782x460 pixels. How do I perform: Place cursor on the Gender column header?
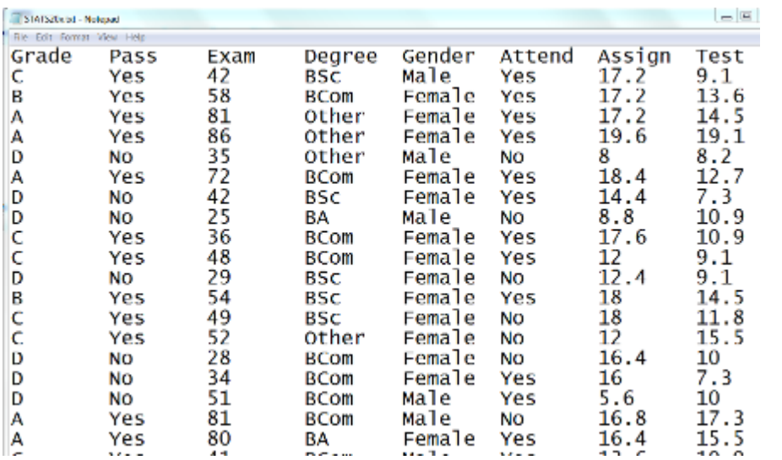tap(438, 57)
